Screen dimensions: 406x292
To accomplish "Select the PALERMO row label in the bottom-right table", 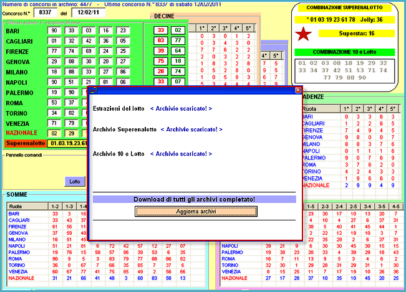I will coord(232,252).
